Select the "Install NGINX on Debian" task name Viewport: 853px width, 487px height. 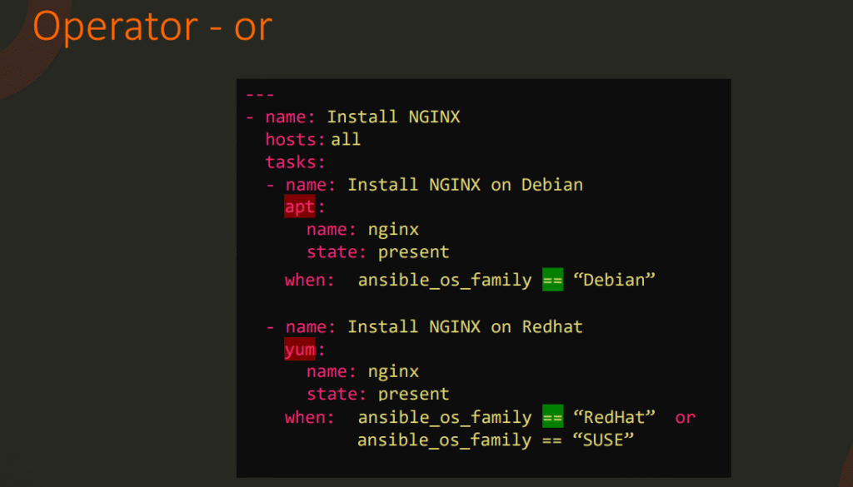465,184
